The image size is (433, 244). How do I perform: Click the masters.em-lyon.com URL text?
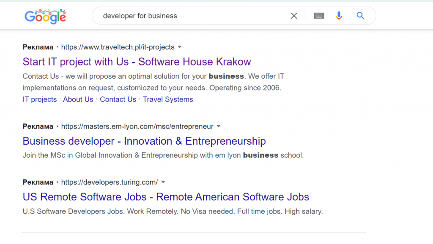tap(137, 126)
